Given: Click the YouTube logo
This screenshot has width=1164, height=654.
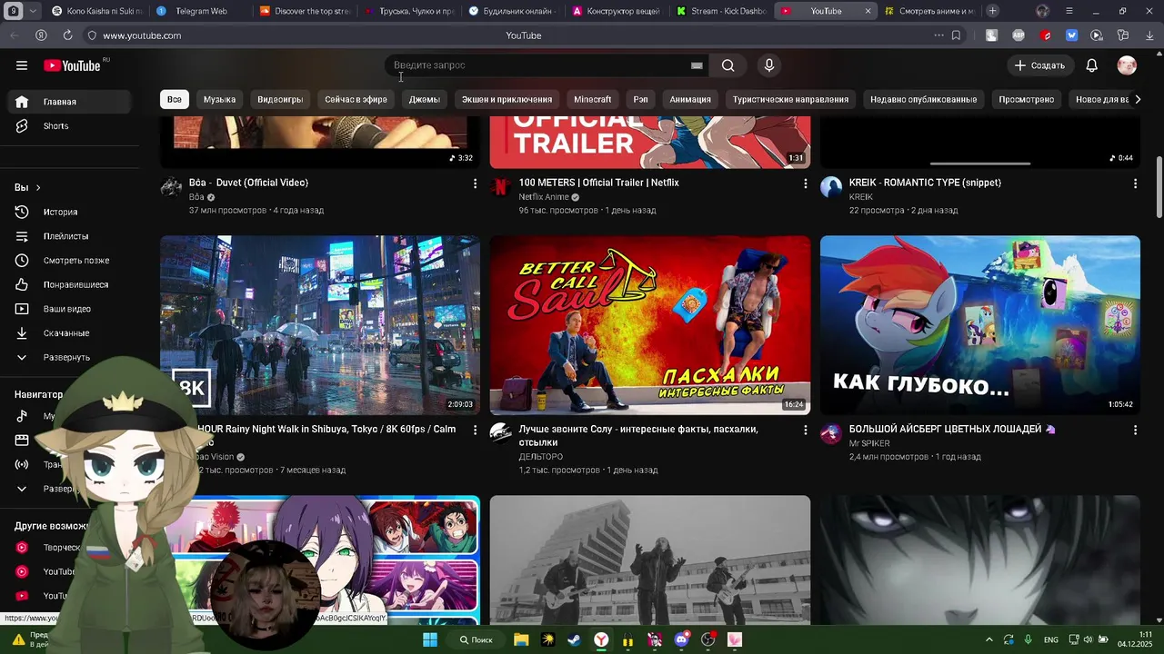Looking at the screenshot, I should click(x=72, y=65).
